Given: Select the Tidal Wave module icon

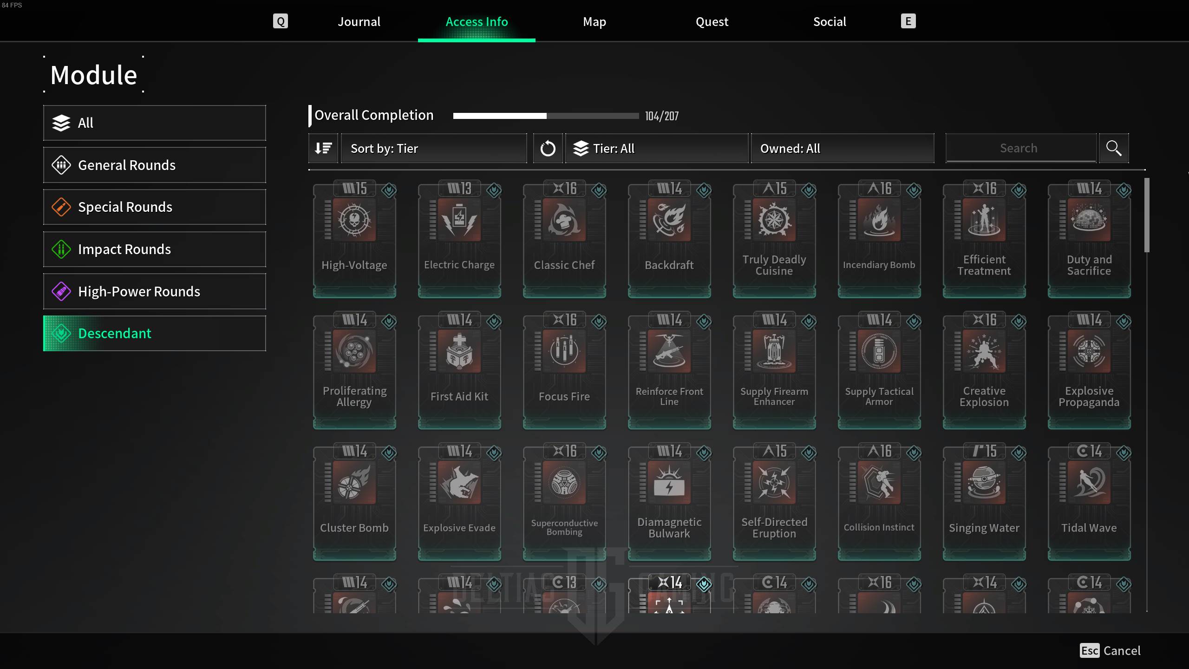Looking at the screenshot, I should [x=1089, y=483].
